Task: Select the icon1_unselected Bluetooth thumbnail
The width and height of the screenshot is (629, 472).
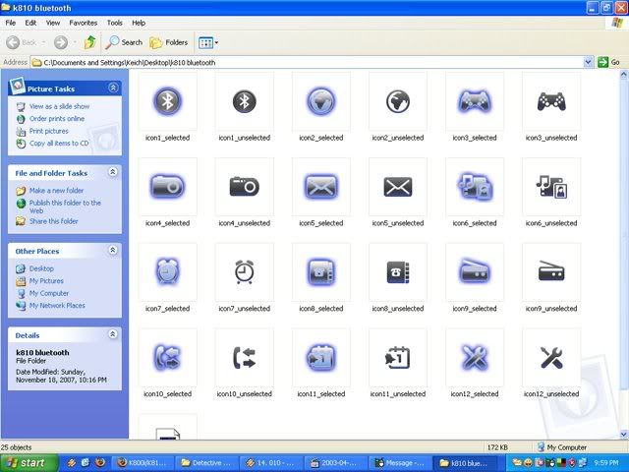Action: click(245, 101)
